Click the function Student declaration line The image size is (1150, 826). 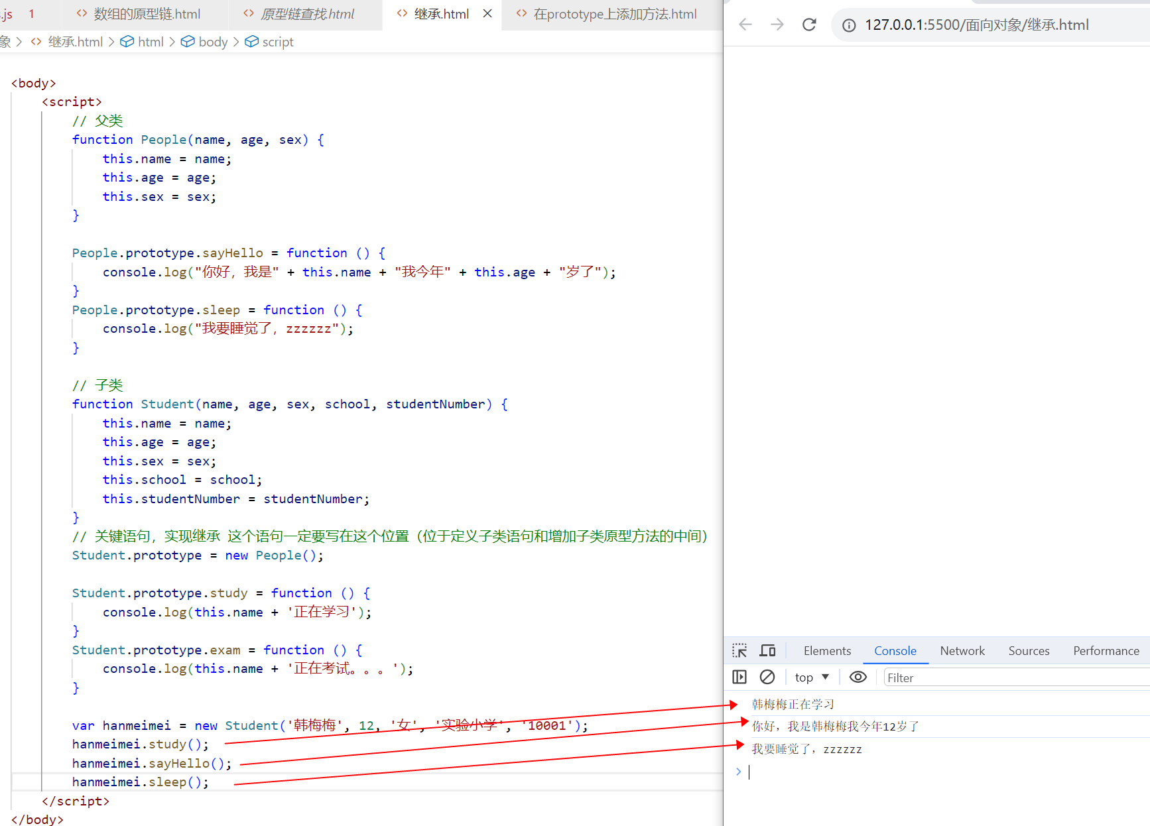[290, 404]
